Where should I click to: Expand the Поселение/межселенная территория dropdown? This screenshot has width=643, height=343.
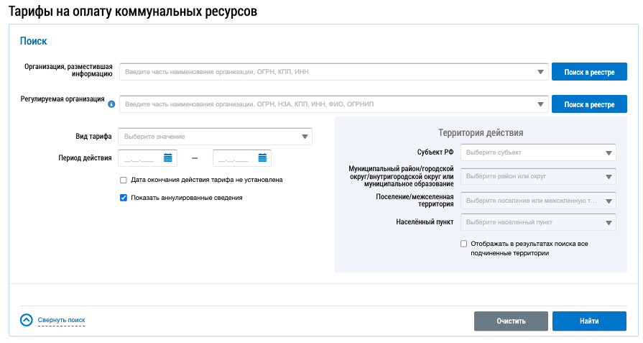pyautogui.click(x=609, y=201)
